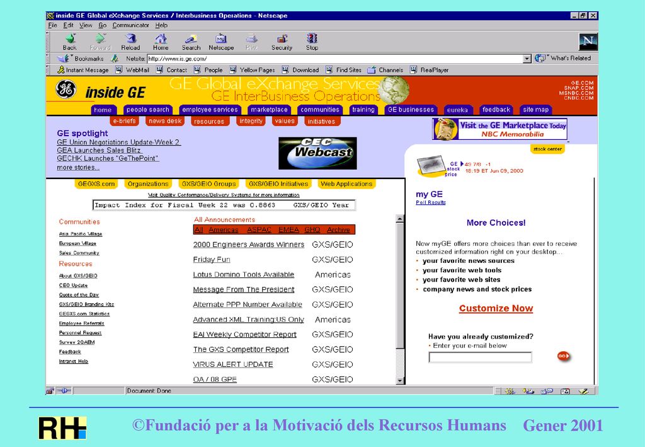Open 2000 Engineers Awards Winners announcement
This screenshot has width=645, height=447.
(x=248, y=245)
